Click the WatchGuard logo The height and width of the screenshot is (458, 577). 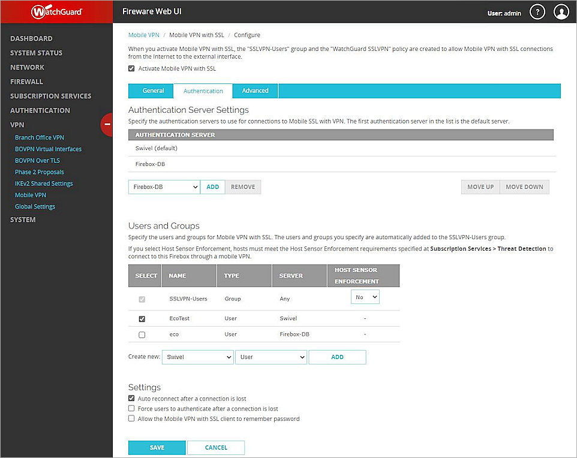56,11
